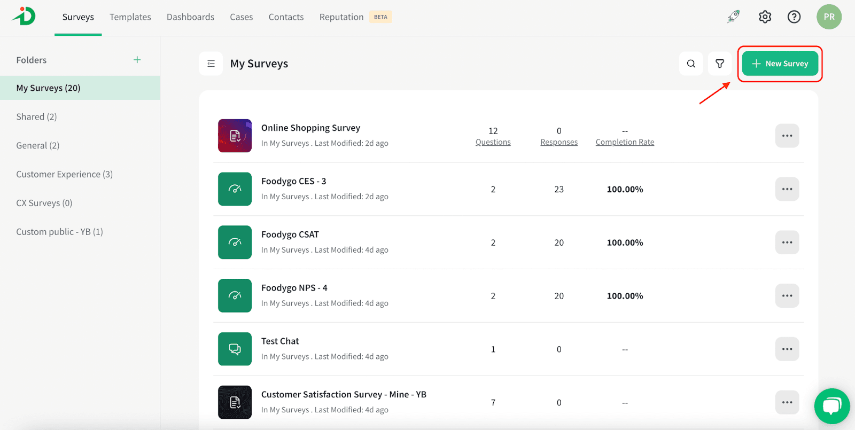Screen dimensions: 855x430
Task: Show the options menu for Test Chat
Action: tap(787, 349)
